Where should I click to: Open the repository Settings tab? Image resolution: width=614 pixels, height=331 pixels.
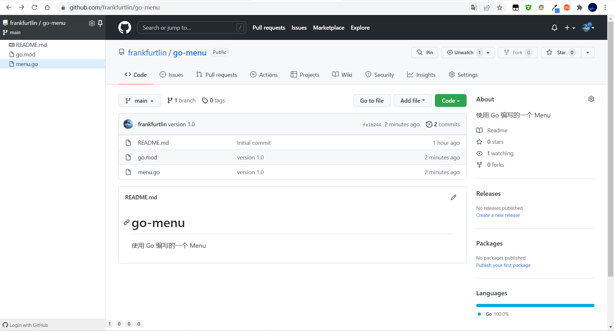(x=463, y=75)
